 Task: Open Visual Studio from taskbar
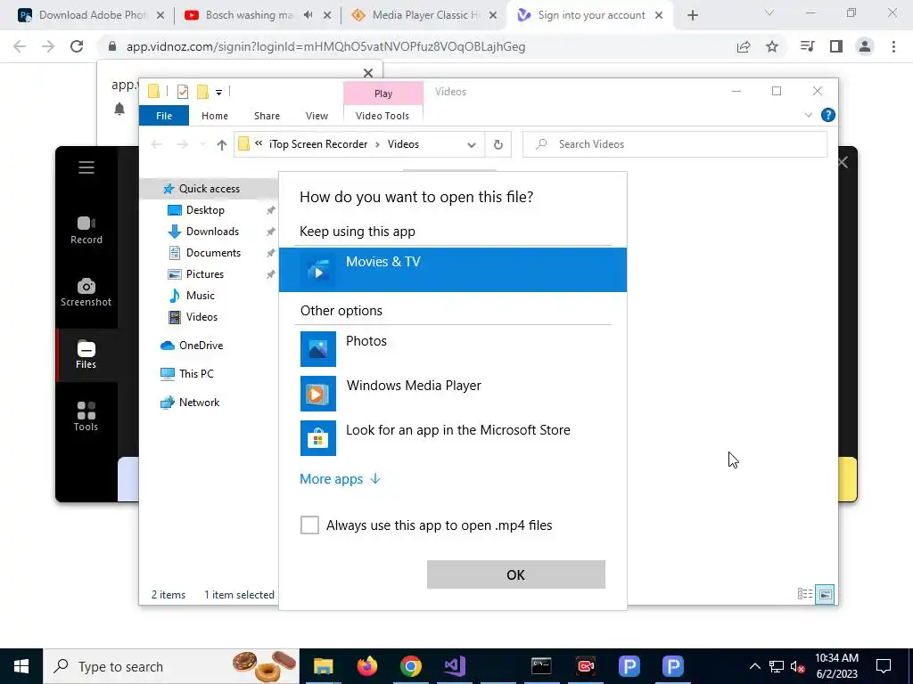(x=454, y=666)
